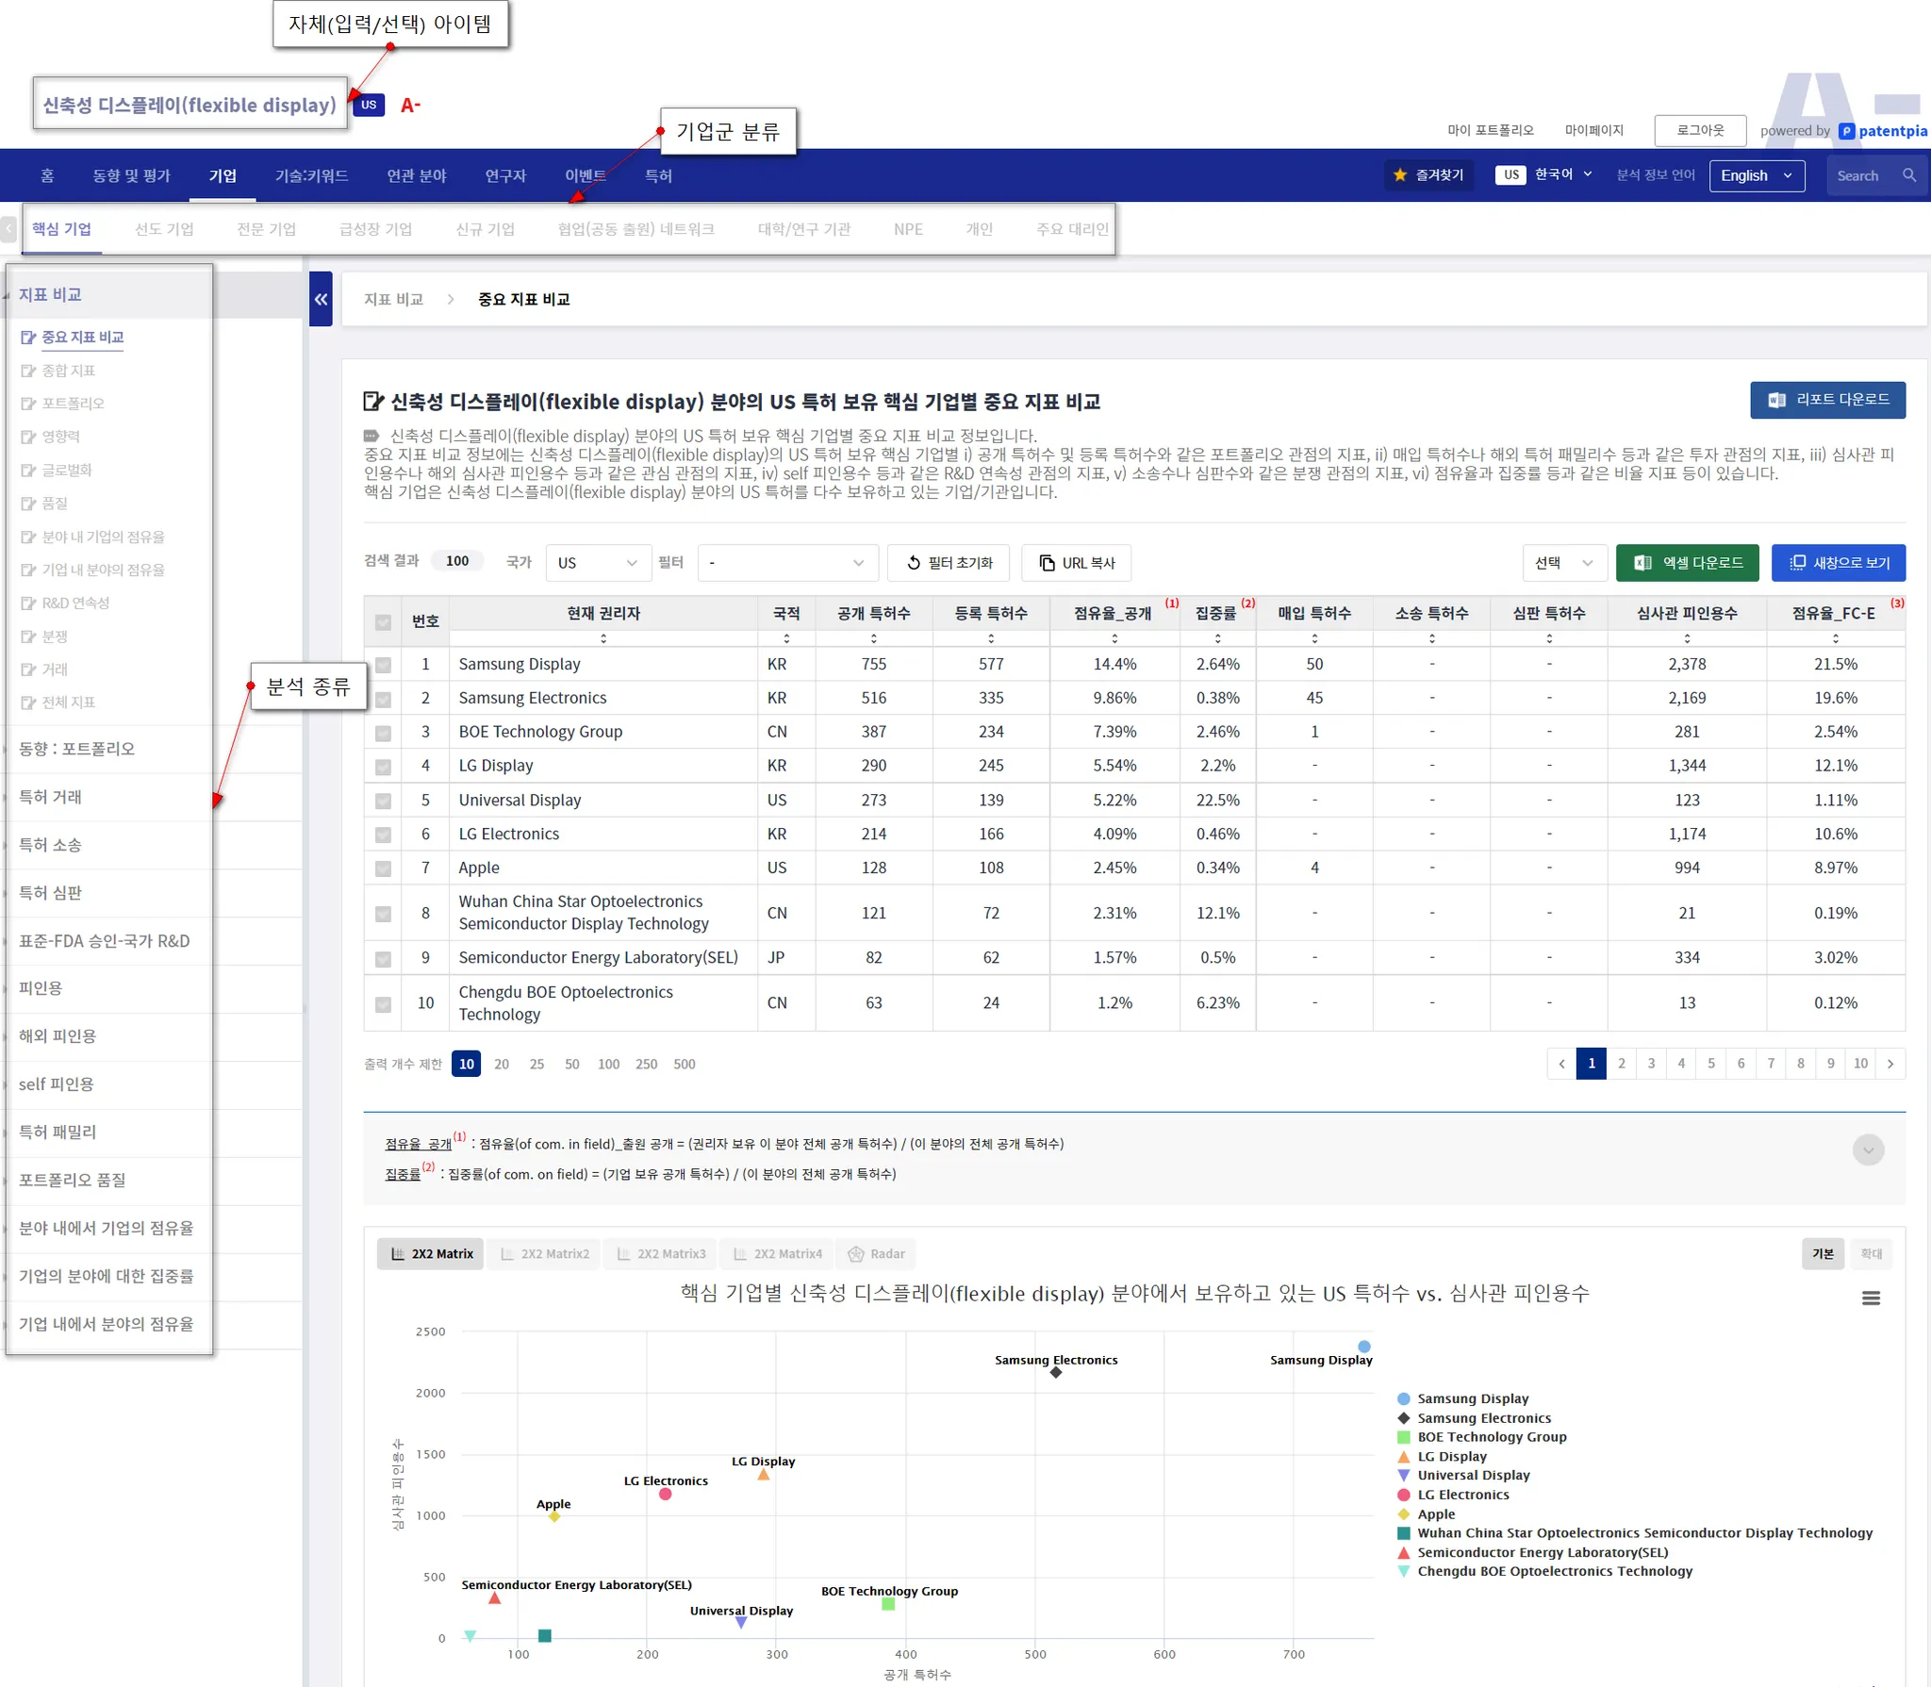This screenshot has height=1687, width=1931.
Task: Click BOE Technology Group legend swatch
Action: pyautogui.click(x=1403, y=1437)
